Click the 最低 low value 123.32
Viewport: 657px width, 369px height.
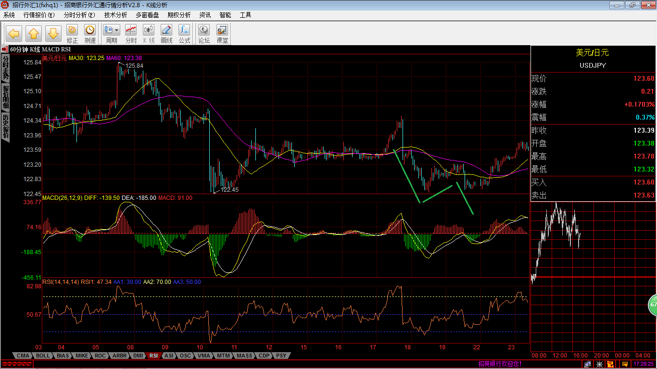pos(644,170)
